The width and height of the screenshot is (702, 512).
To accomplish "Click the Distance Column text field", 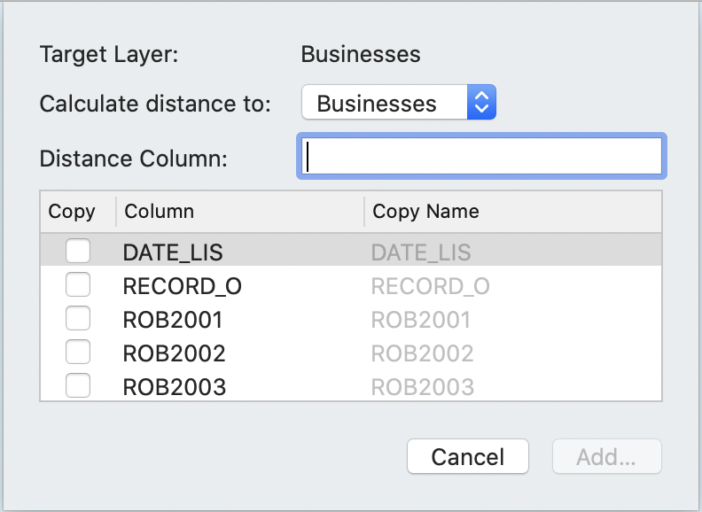I will [x=481, y=156].
